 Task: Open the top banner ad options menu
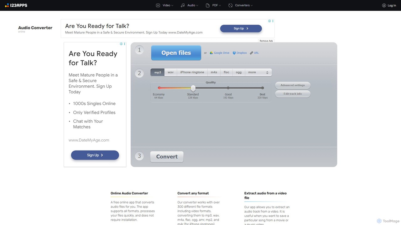pyautogui.click(x=273, y=21)
